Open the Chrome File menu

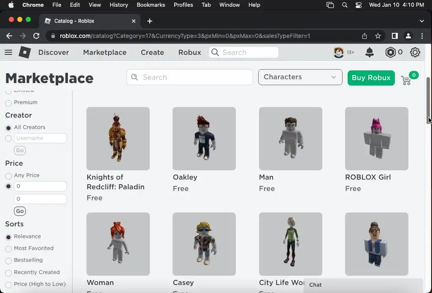click(x=57, y=5)
